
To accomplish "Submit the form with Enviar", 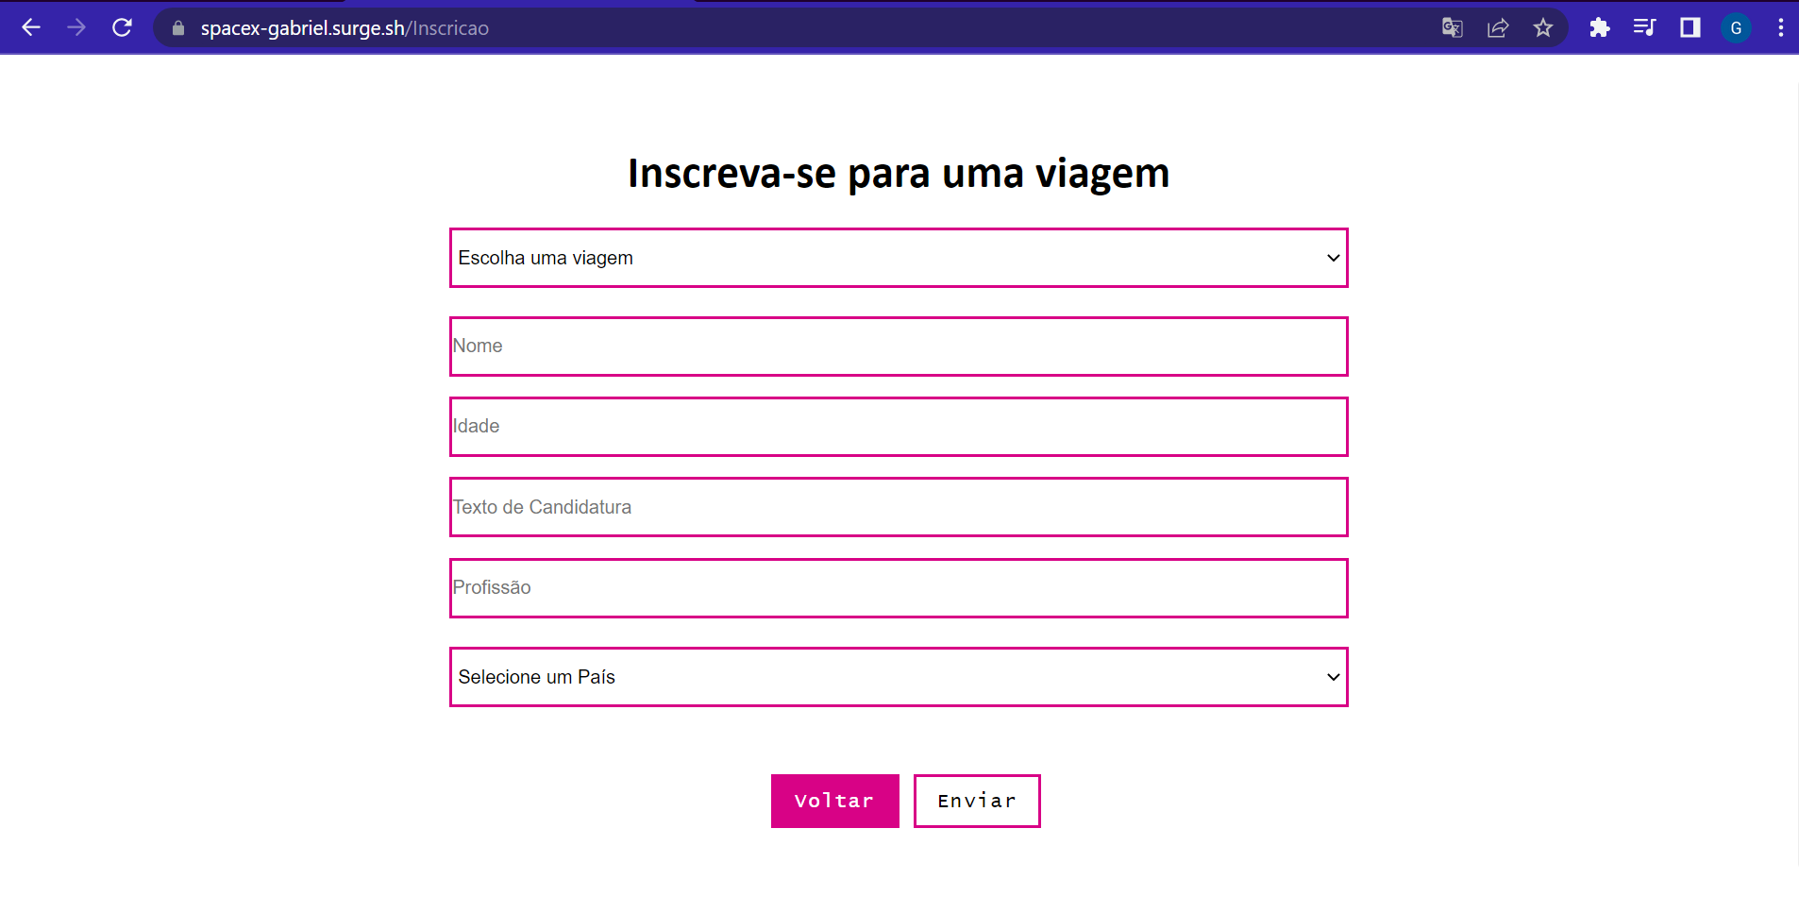I will (976, 800).
